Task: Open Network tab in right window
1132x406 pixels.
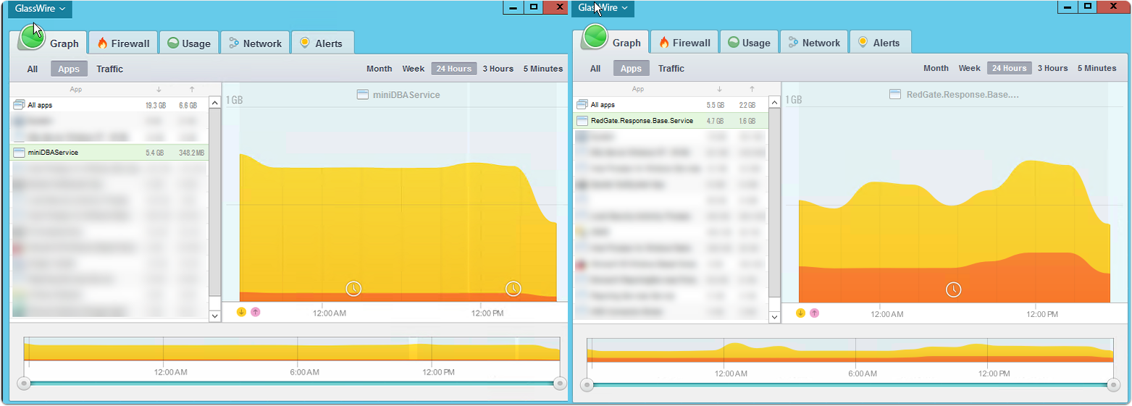Action: [814, 43]
